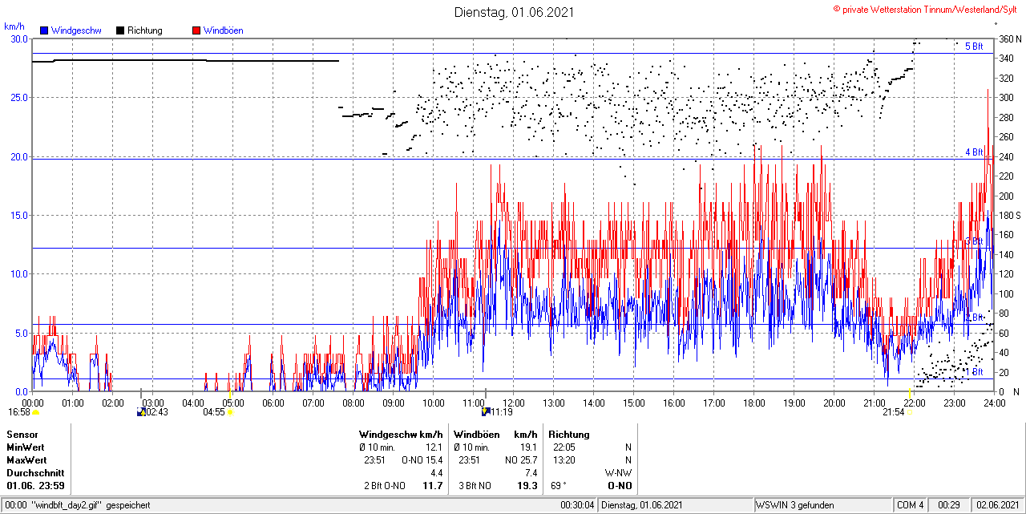Screen dimensions: 1026x514
Task: Click the moonset icon beside 11:19
Action: coord(485,412)
